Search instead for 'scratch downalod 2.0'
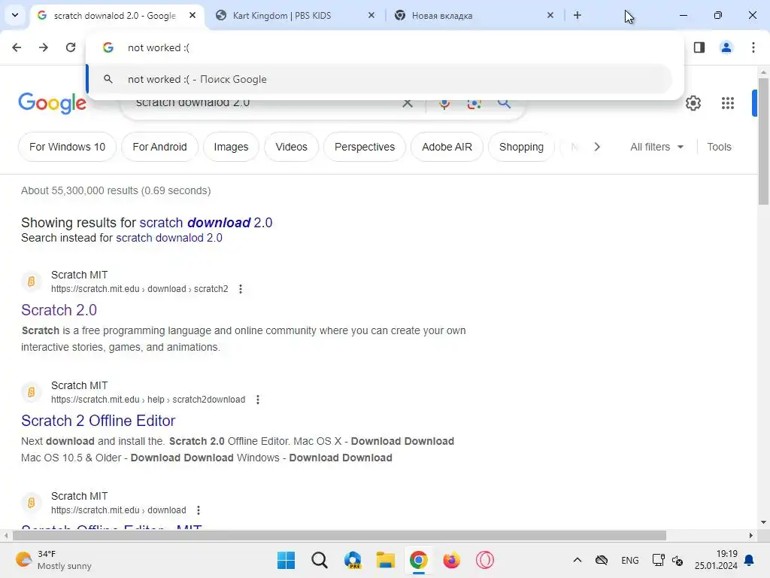Viewport: 770px width, 578px height. (x=169, y=238)
